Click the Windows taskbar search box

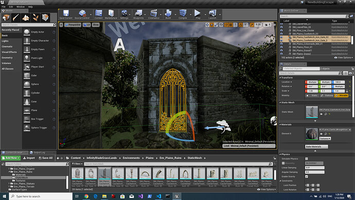click(41, 196)
